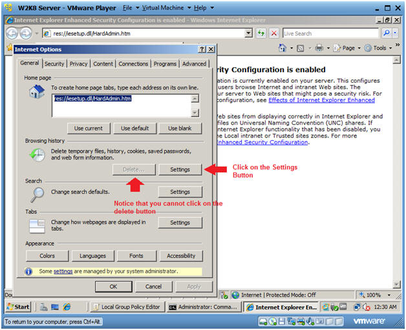Switch to Local Group Policy Editor taskbar button
This screenshot has width=406, height=330.
pyautogui.click(x=127, y=307)
